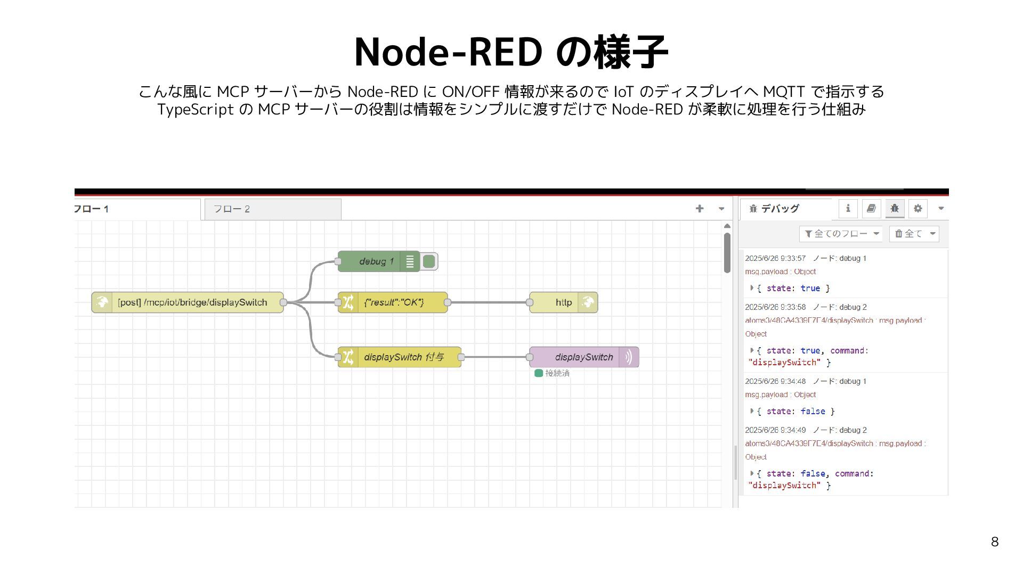Click the canvas scroll up arrow
The height and width of the screenshot is (575, 1023).
click(x=727, y=226)
